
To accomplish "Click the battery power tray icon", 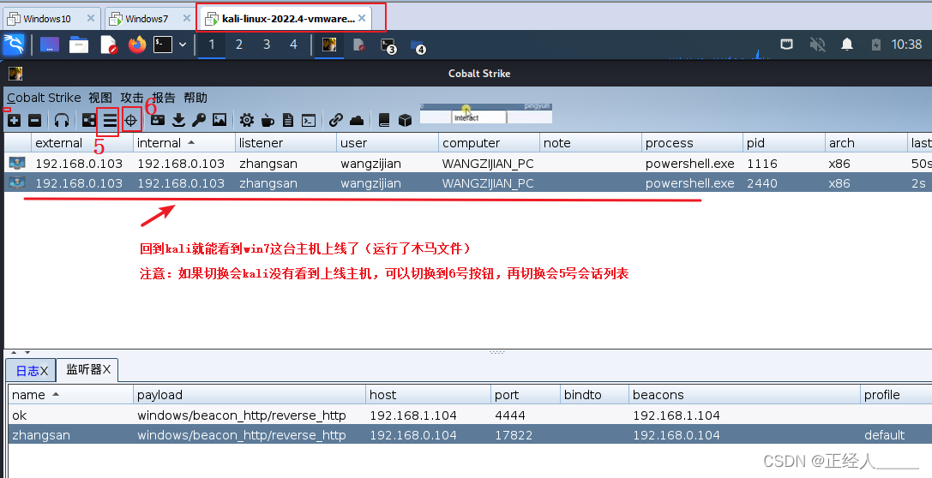I will 875,45.
